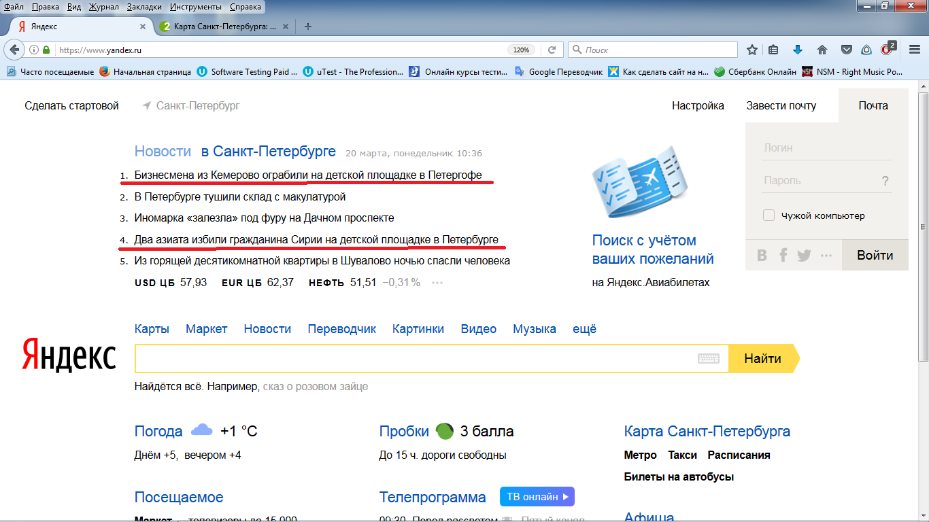Go to the browser home page icon
Screen dimensions: 929x522
point(822,50)
